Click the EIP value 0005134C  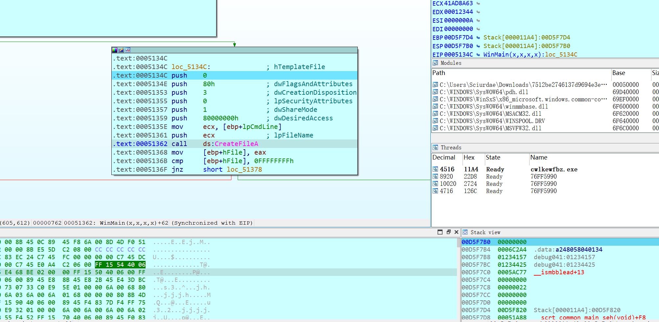coord(458,55)
